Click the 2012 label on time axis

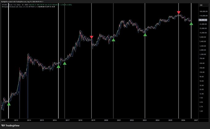[3, 120]
